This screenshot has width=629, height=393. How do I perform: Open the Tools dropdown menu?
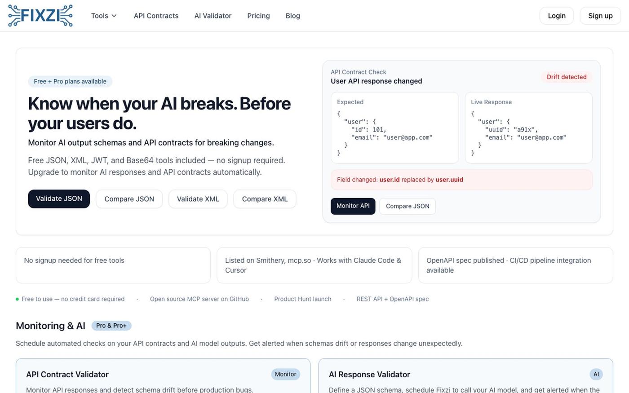[x=104, y=16]
